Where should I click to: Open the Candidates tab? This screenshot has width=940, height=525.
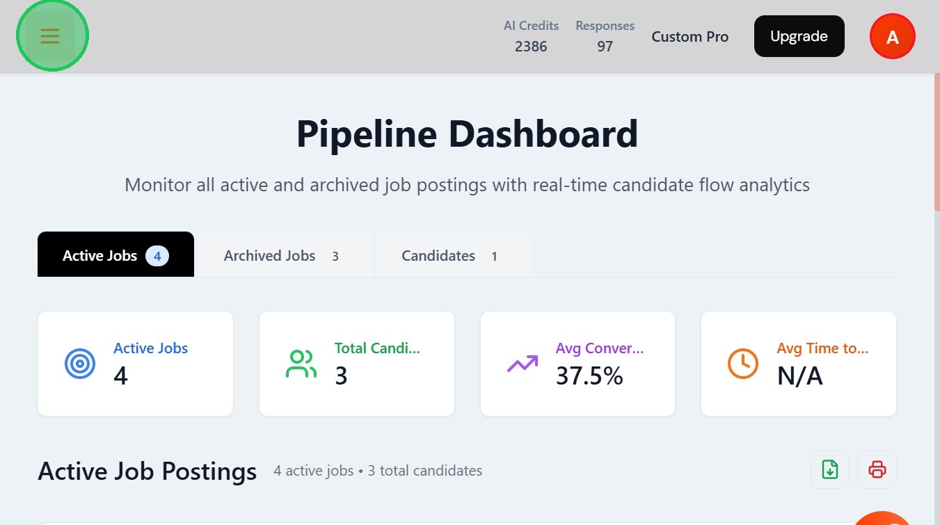click(452, 256)
